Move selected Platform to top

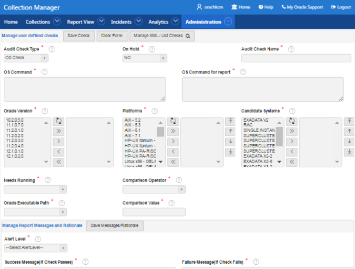(x=230, y=121)
